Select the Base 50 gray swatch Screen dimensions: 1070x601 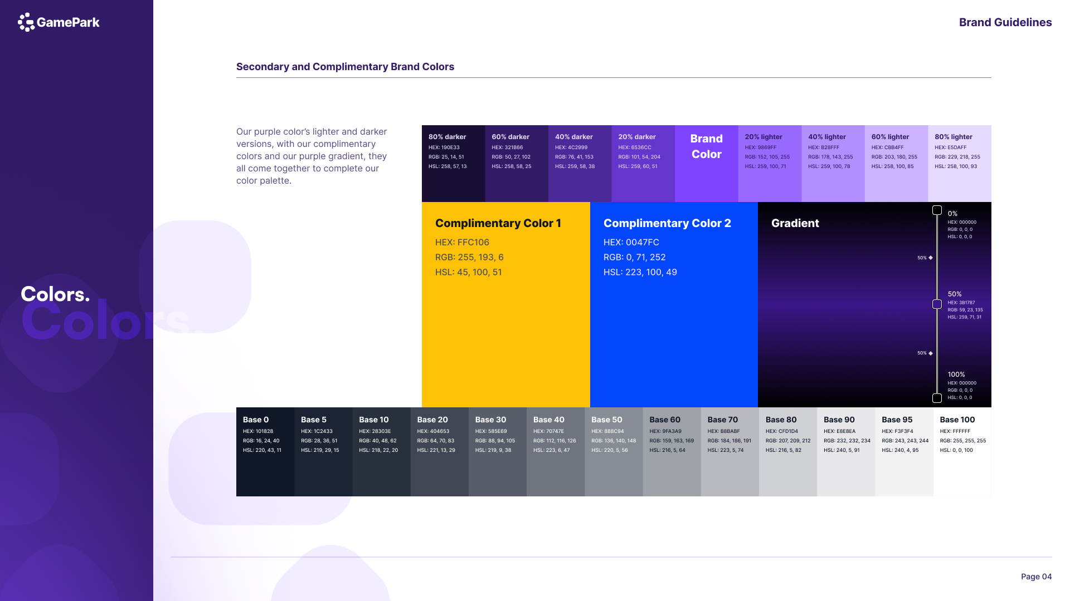click(614, 452)
